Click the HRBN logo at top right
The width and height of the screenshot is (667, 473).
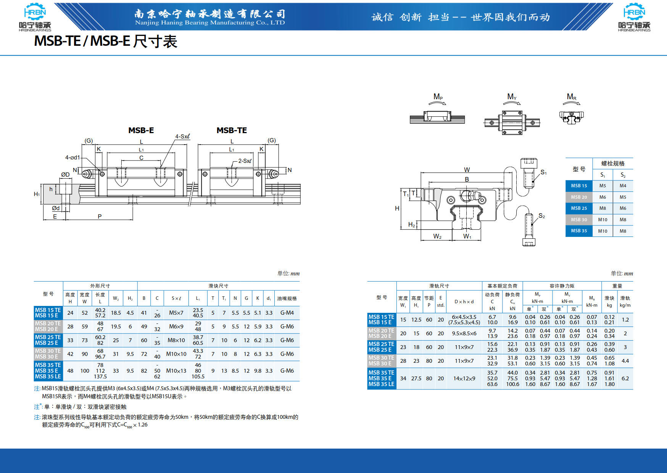[634, 17]
